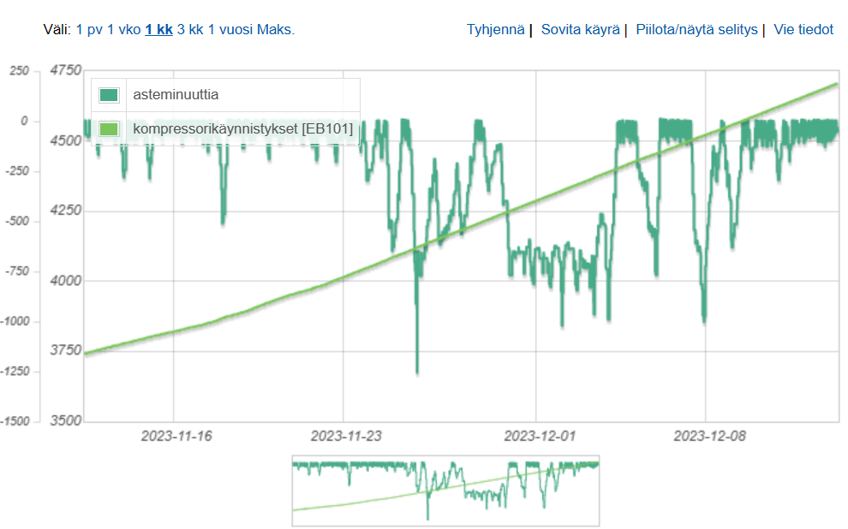Click the deepest asteminuuttia dip in the chart
This screenshot has height=529, width=848.
pos(417,371)
